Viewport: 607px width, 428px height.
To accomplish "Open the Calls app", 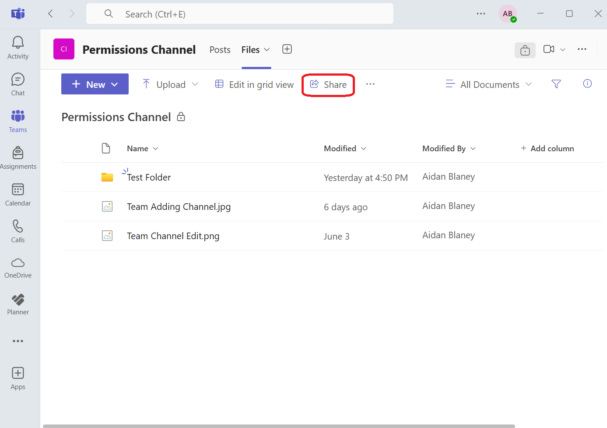I will (x=18, y=231).
